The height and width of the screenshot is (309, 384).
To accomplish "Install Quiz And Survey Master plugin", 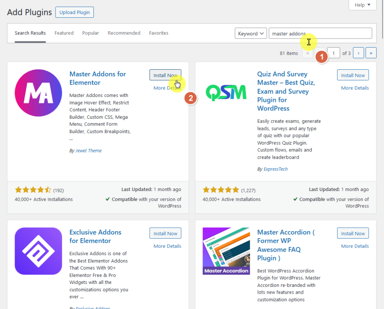I will (x=353, y=75).
